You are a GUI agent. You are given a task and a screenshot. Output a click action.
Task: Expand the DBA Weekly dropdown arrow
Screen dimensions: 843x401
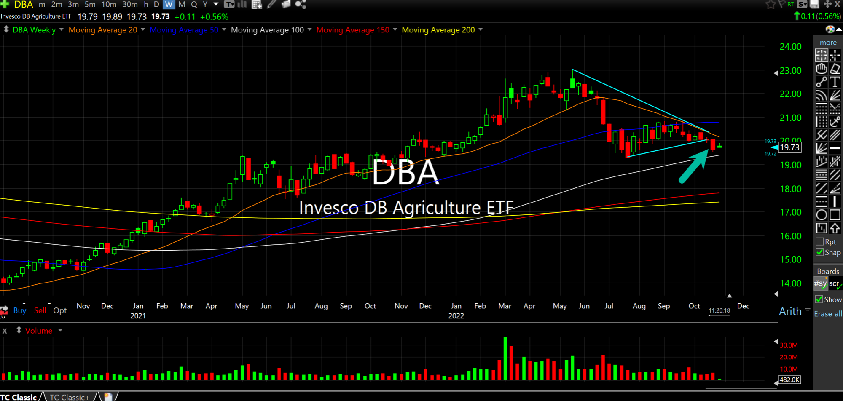[61, 29]
